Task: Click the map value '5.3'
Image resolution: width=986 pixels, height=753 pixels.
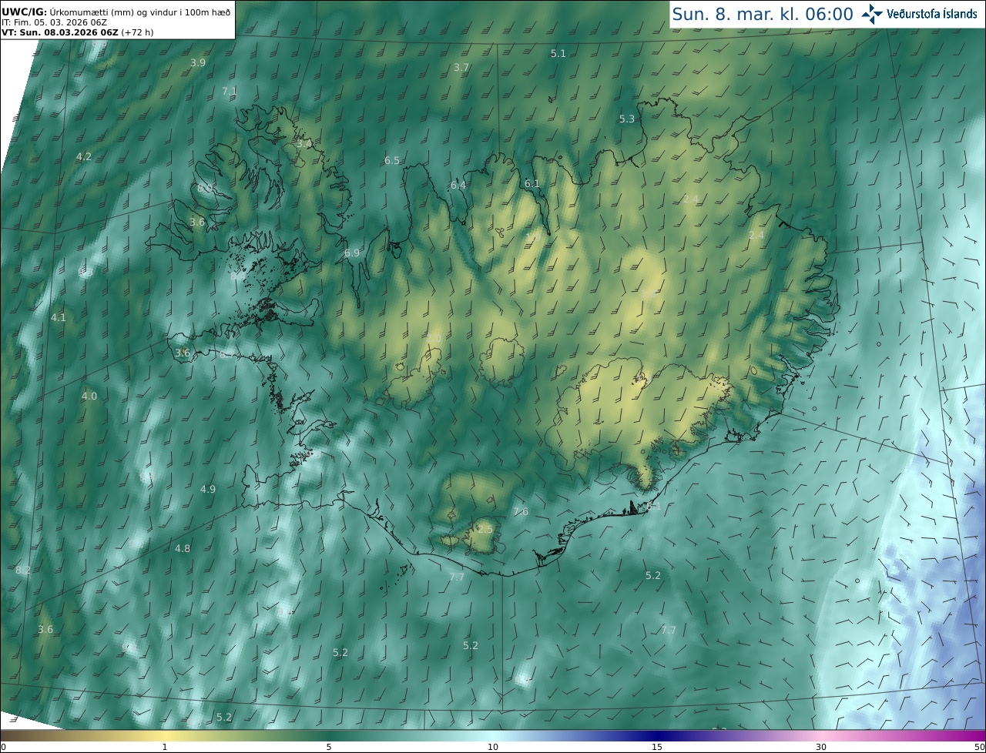Action: (627, 119)
